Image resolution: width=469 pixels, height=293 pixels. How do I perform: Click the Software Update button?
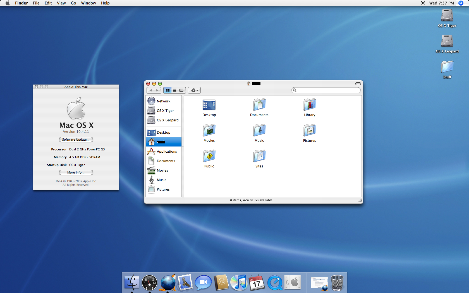click(x=76, y=140)
